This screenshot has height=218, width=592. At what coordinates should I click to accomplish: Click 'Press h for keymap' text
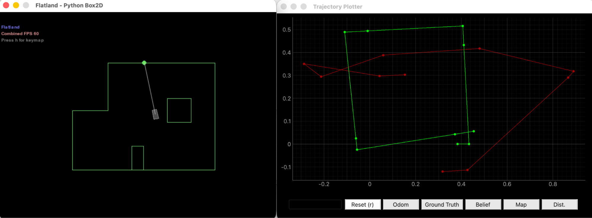click(x=23, y=40)
